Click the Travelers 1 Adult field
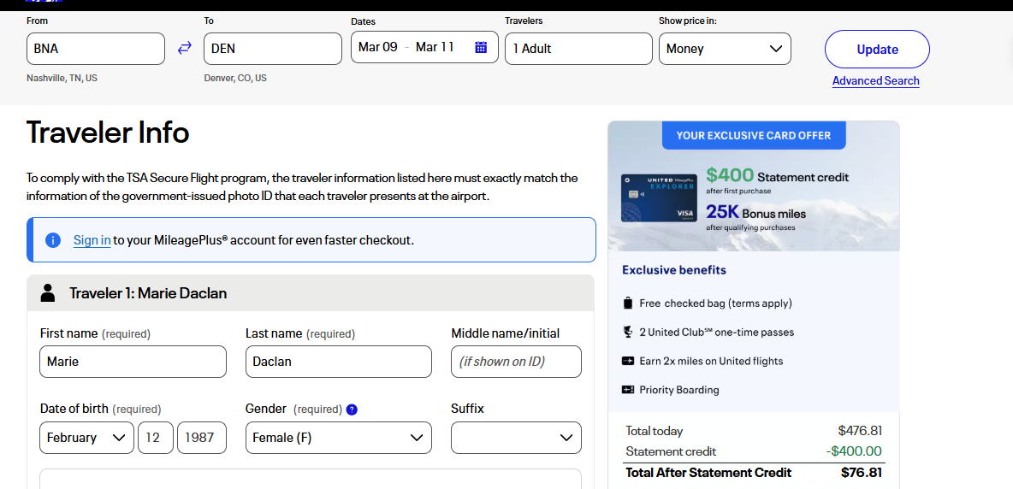 (578, 49)
